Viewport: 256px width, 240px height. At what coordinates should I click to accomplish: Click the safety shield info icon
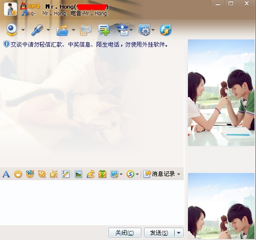point(7,44)
